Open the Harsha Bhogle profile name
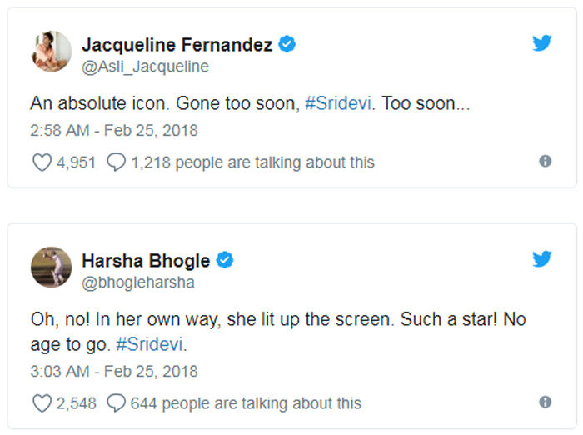 (145, 261)
